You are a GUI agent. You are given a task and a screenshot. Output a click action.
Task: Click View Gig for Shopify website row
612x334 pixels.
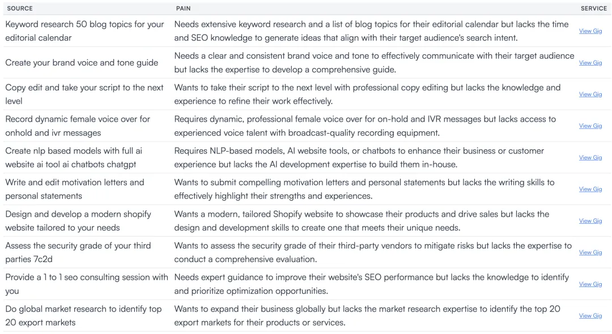pos(590,221)
